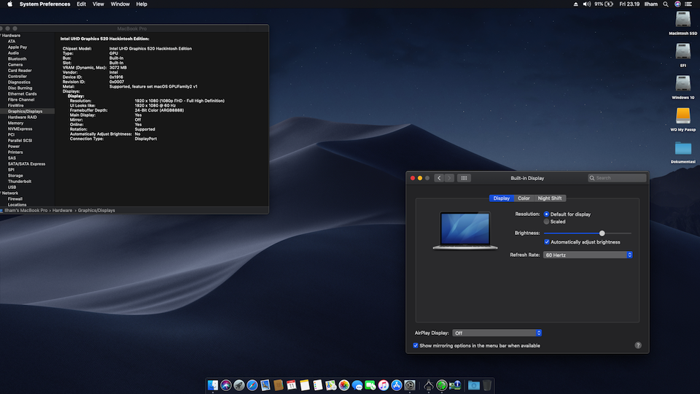This screenshot has height=394, width=700.
Task: Select Bluetooth in System Information sidebar
Action: pos(17,59)
